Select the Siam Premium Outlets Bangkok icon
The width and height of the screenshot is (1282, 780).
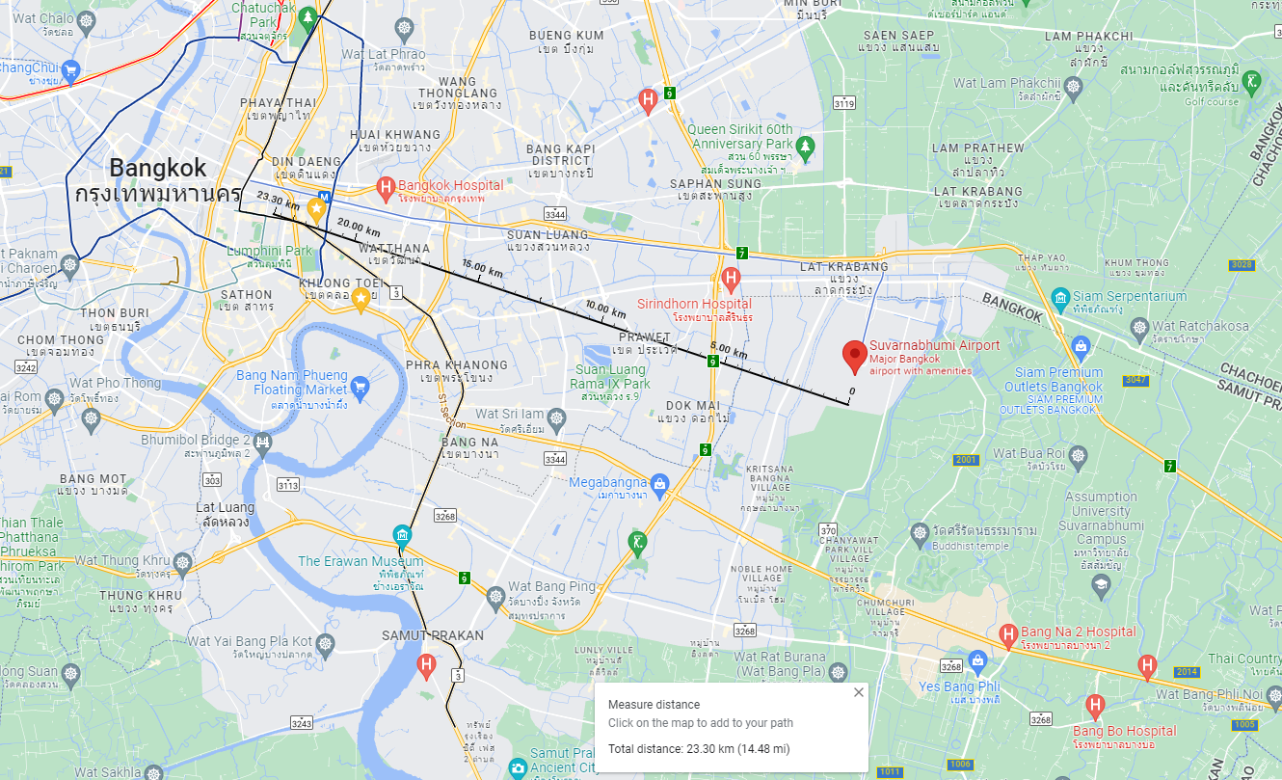1081,346
